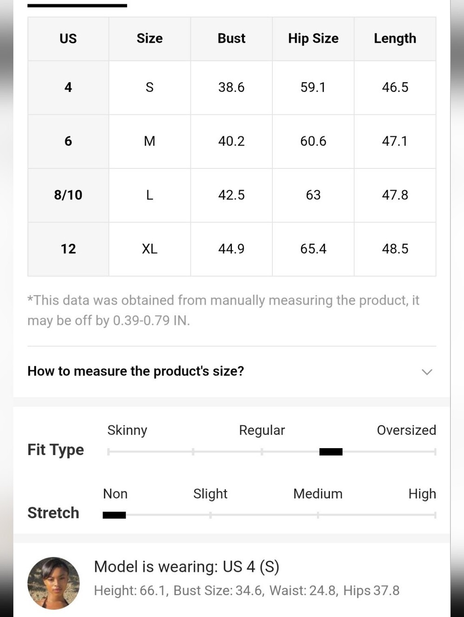Viewport: 464px width, 617px height.
Task: Select the Hip Size column header
Action: (x=313, y=39)
